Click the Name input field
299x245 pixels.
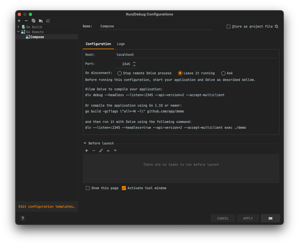[x=156, y=26]
